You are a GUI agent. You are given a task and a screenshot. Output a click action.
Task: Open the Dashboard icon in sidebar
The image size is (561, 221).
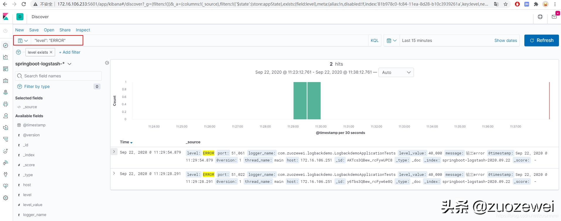click(6, 69)
